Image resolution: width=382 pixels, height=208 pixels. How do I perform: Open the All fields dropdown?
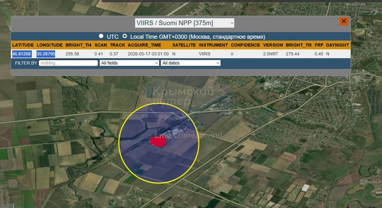[129, 63]
